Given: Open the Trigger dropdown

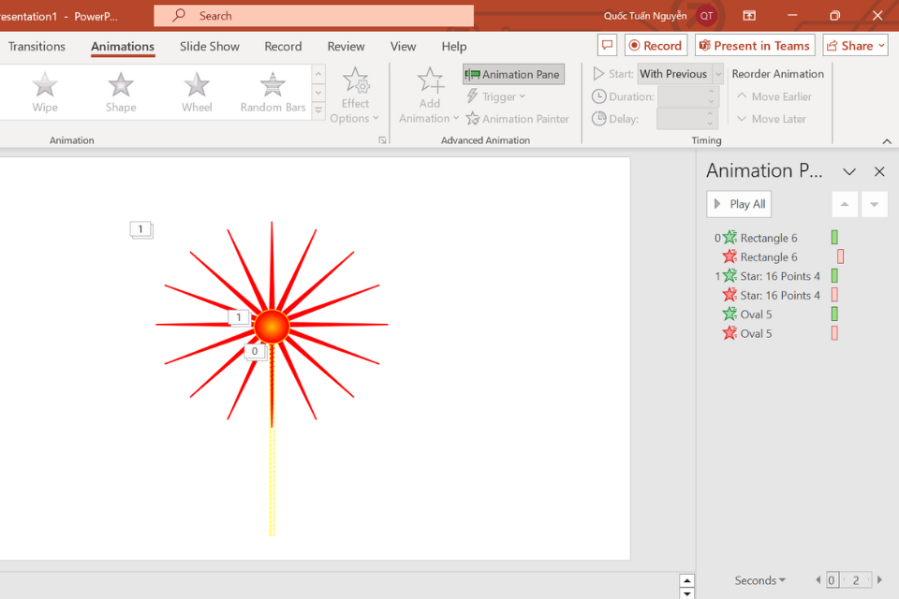Looking at the screenshot, I should click(496, 96).
